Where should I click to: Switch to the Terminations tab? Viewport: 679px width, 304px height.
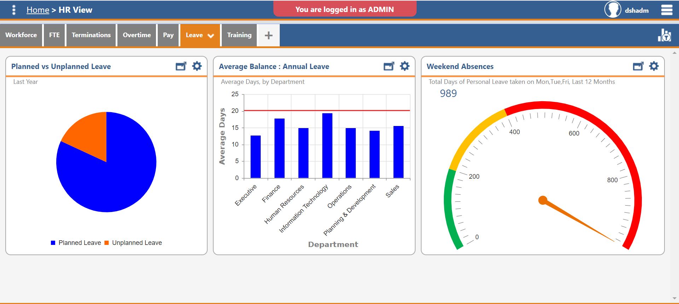91,35
